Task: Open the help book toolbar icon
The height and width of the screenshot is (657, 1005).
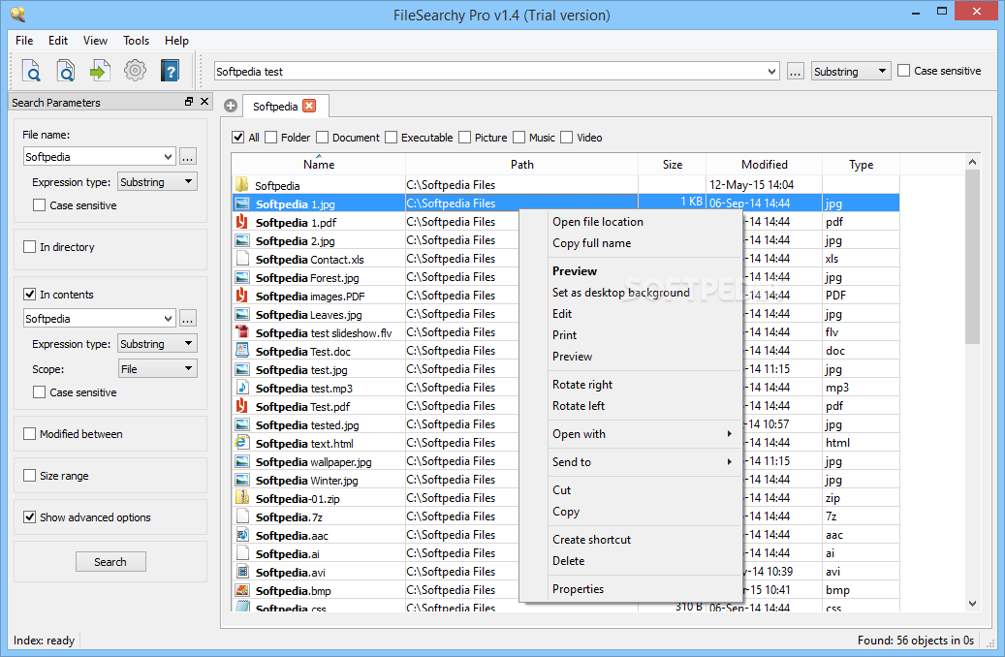Action: click(x=170, y=71)
